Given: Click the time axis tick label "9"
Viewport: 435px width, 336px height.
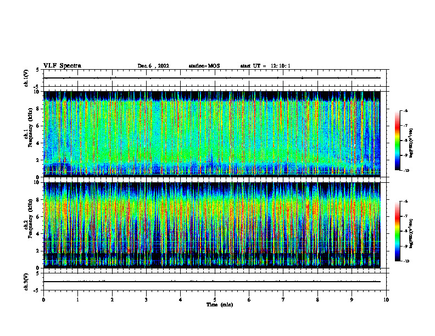Looking at the screenshot, I should (352, 300).
